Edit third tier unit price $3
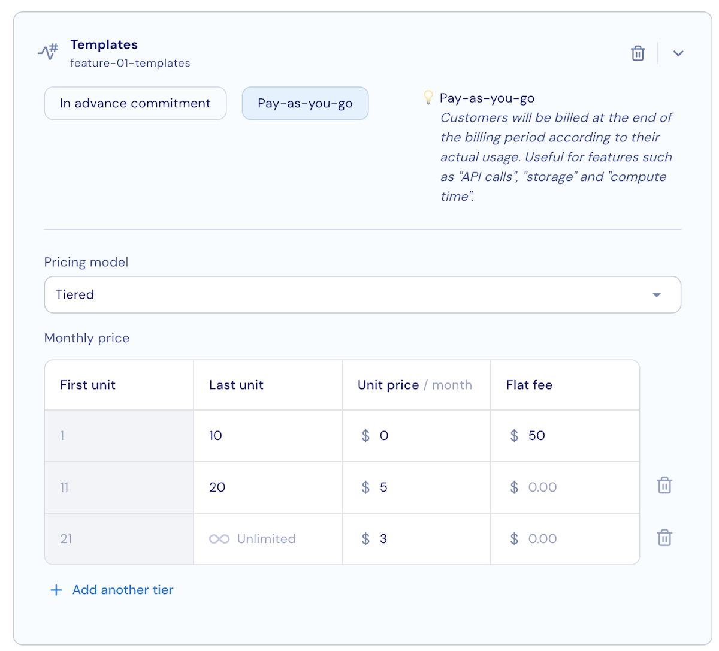This screenshot has width=719, height=651. click(x=416, y=539)
